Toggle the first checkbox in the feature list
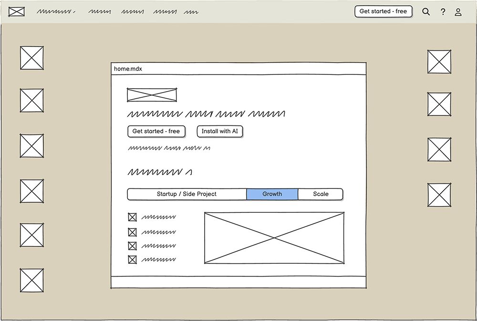477x321 pixels. [132, 217]
